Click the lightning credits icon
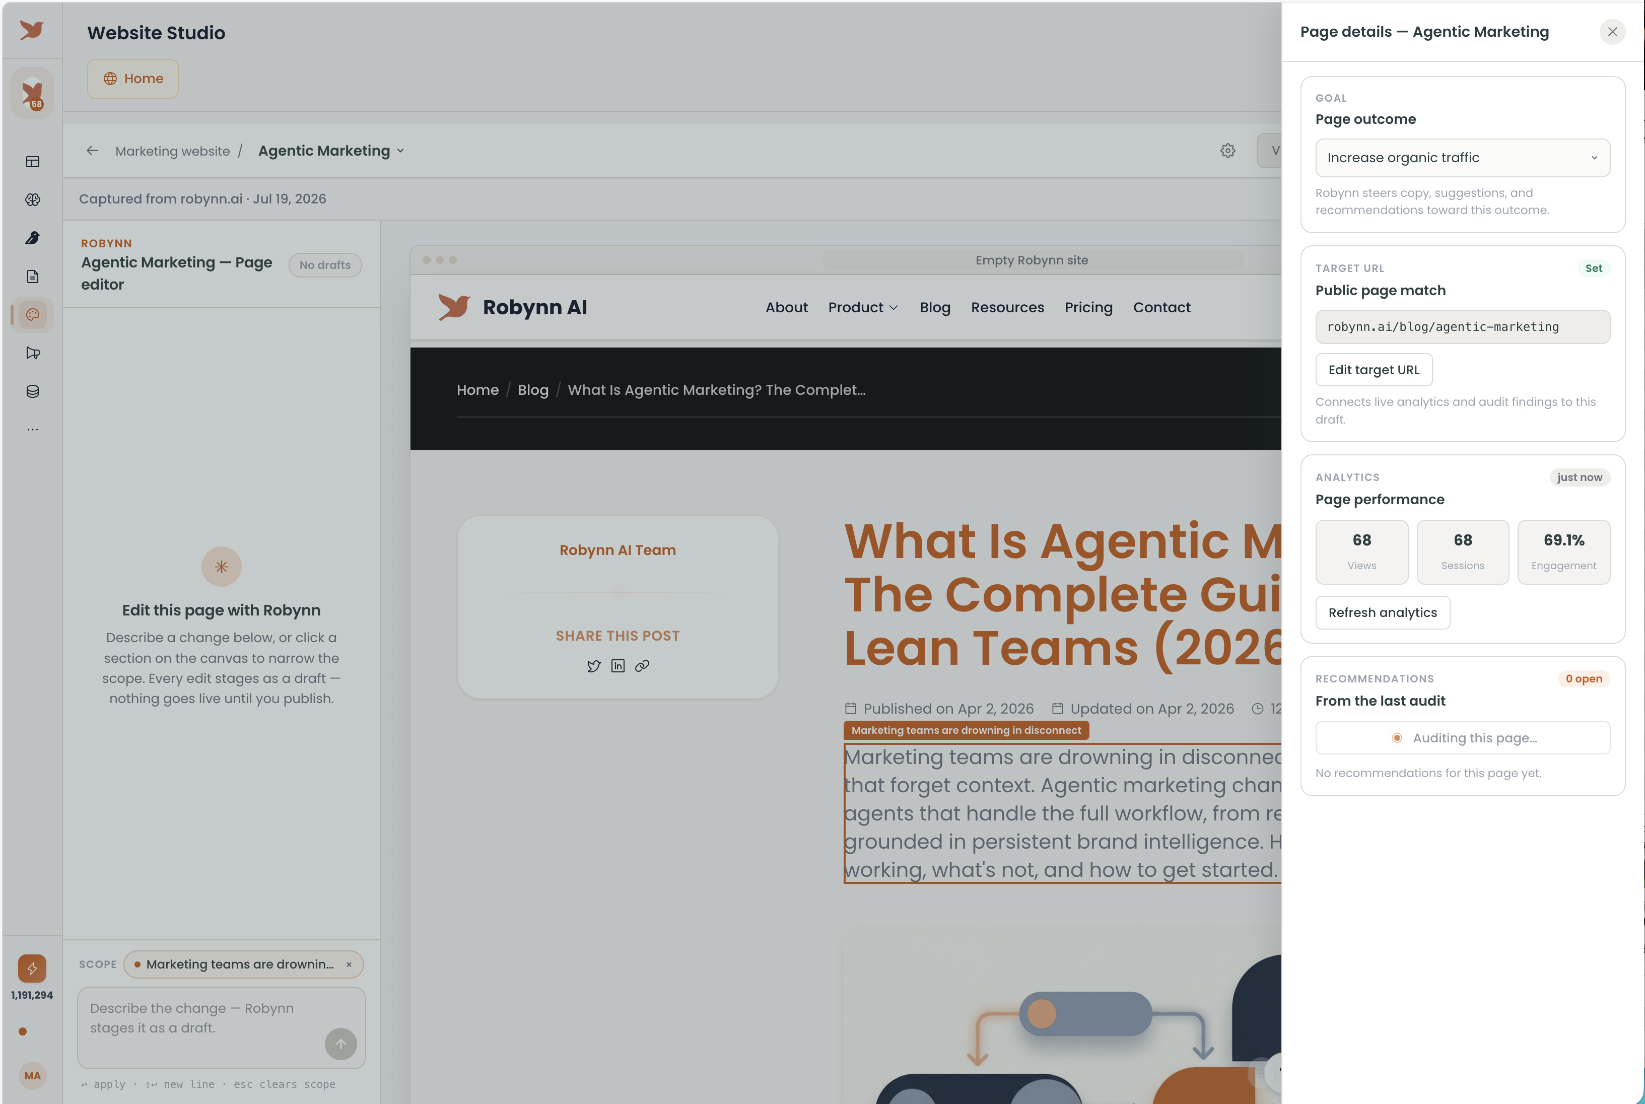 click(32, 969)
